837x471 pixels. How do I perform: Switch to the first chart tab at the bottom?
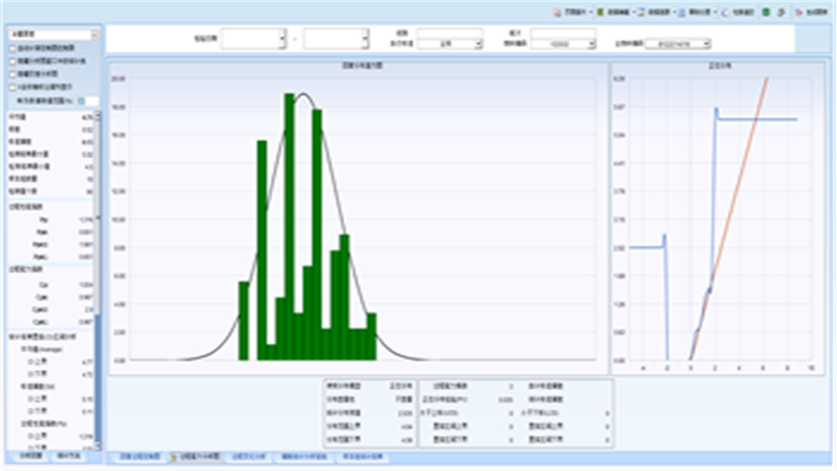tap(140, 457)
